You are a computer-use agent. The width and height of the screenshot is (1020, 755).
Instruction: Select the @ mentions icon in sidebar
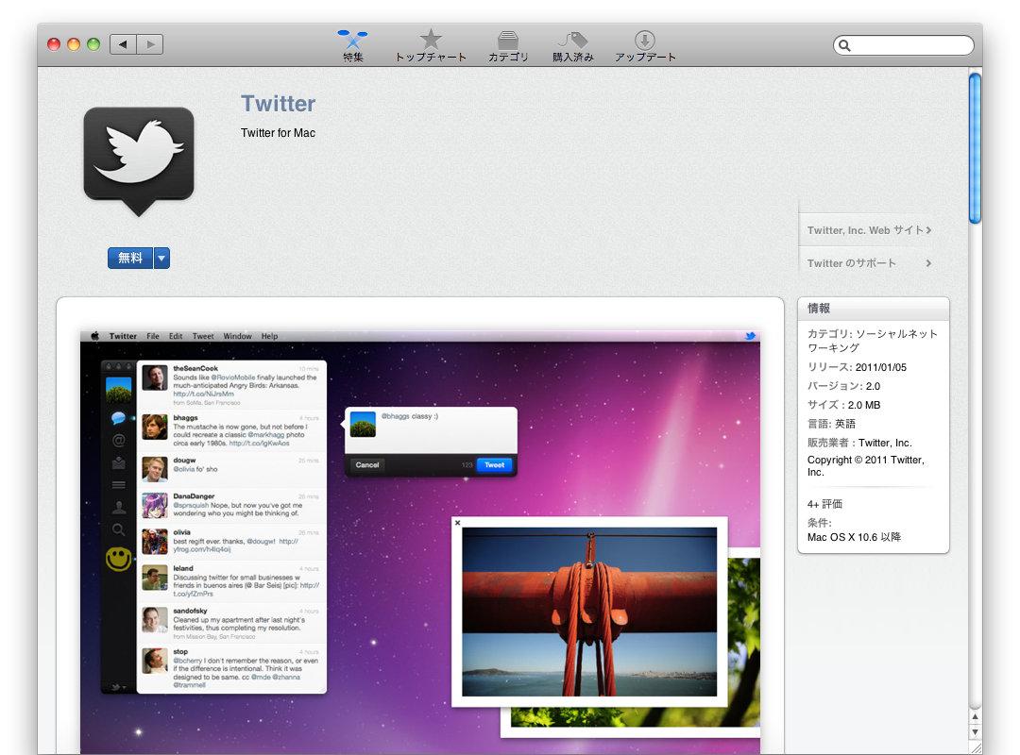click(118, 441)
